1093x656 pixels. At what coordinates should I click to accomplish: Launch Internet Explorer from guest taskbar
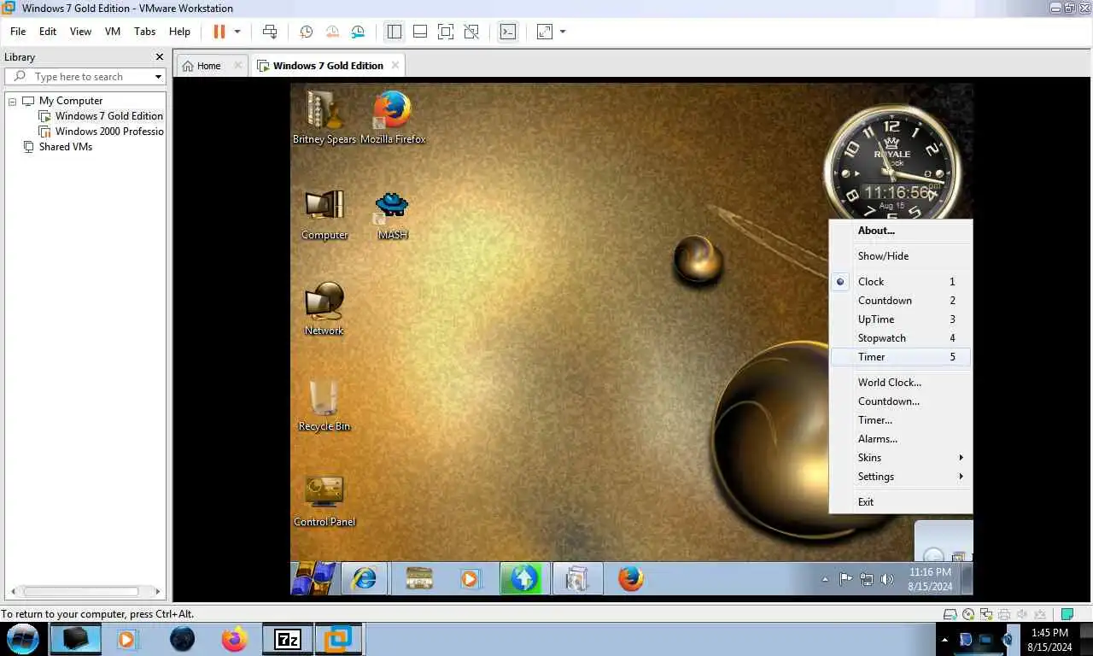pyautogui.click(x=365, y=578)
